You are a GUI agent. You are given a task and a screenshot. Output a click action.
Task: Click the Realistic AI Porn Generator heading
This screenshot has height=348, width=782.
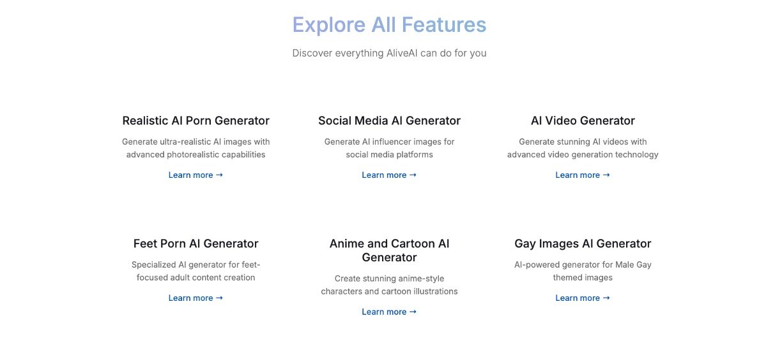pyautogui.click(x=195, y=121)
